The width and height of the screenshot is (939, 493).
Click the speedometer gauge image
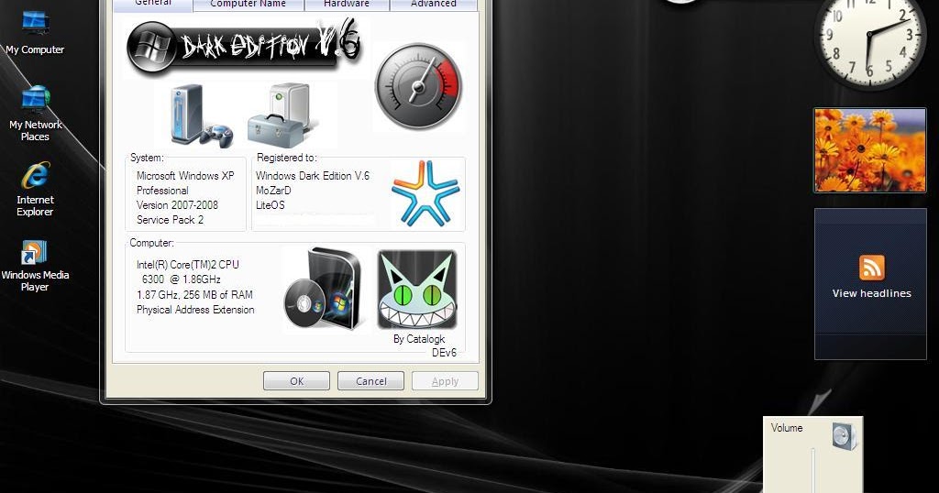tap(418, 87)
